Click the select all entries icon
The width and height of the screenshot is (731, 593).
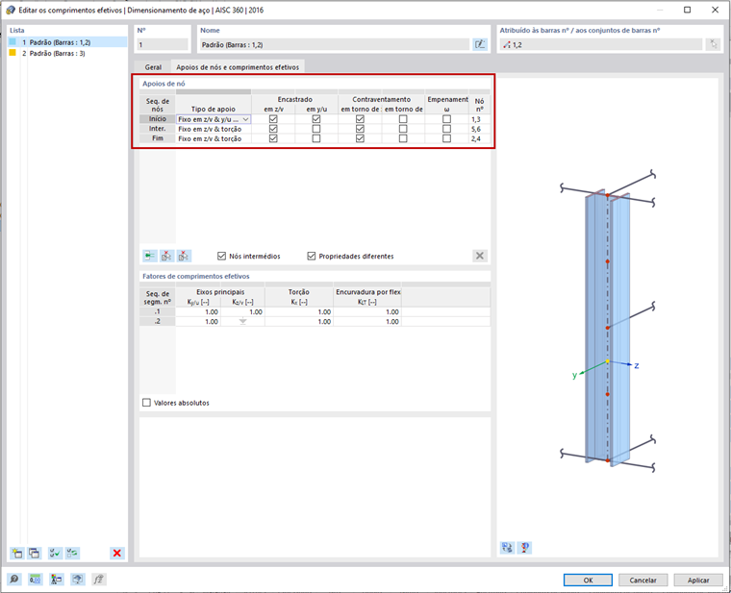[x=55, y=553]
